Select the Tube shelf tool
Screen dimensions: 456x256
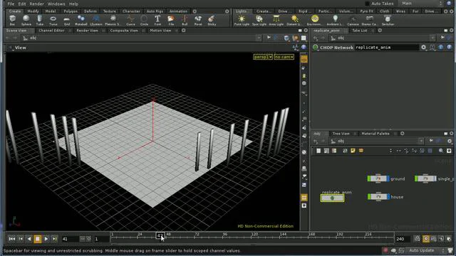point(40,21)
